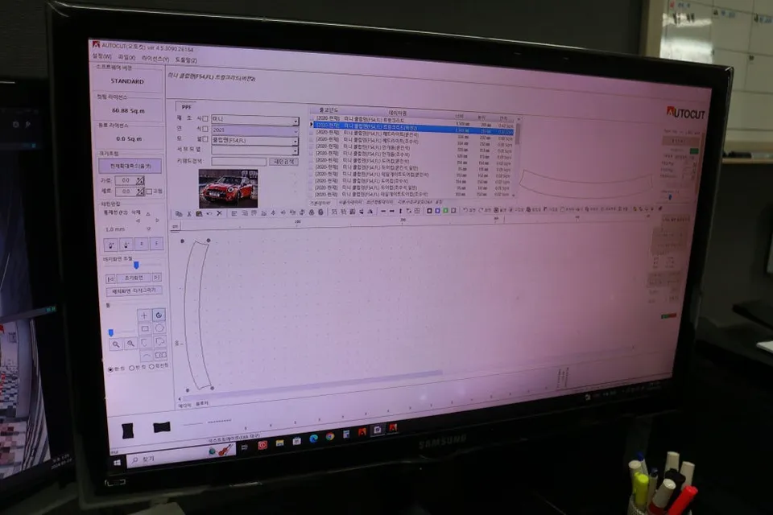The height and width of the screenshot is (515, 773).
Task: Select the PPF tab
Action: [186, 106]
